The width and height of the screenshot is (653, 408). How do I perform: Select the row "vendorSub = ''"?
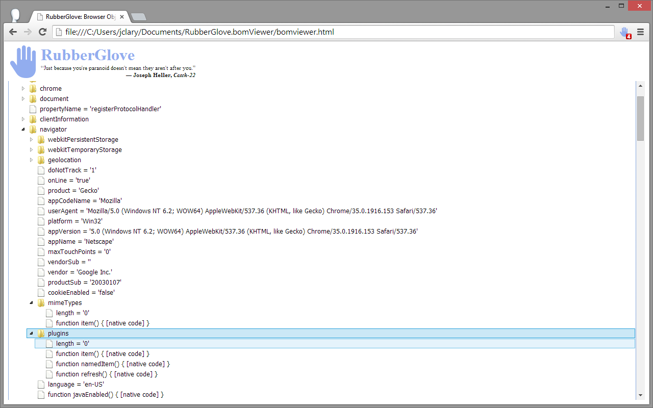[x=69, y=262]
